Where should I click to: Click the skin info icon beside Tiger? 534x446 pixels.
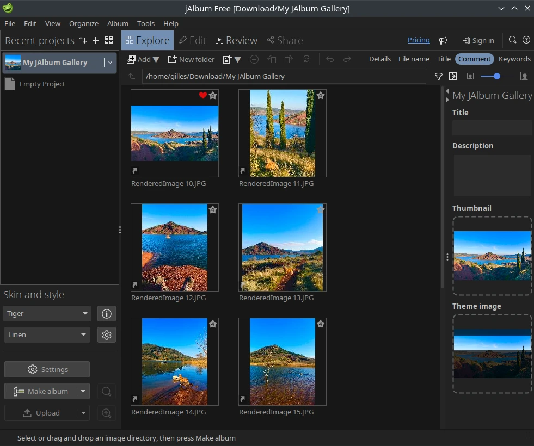click(107, 314)
